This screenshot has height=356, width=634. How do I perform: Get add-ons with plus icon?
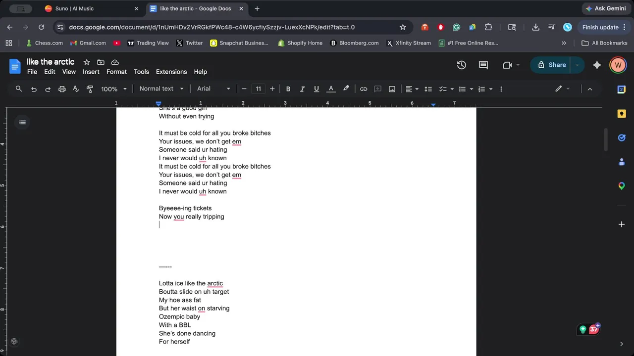[622, 224]
